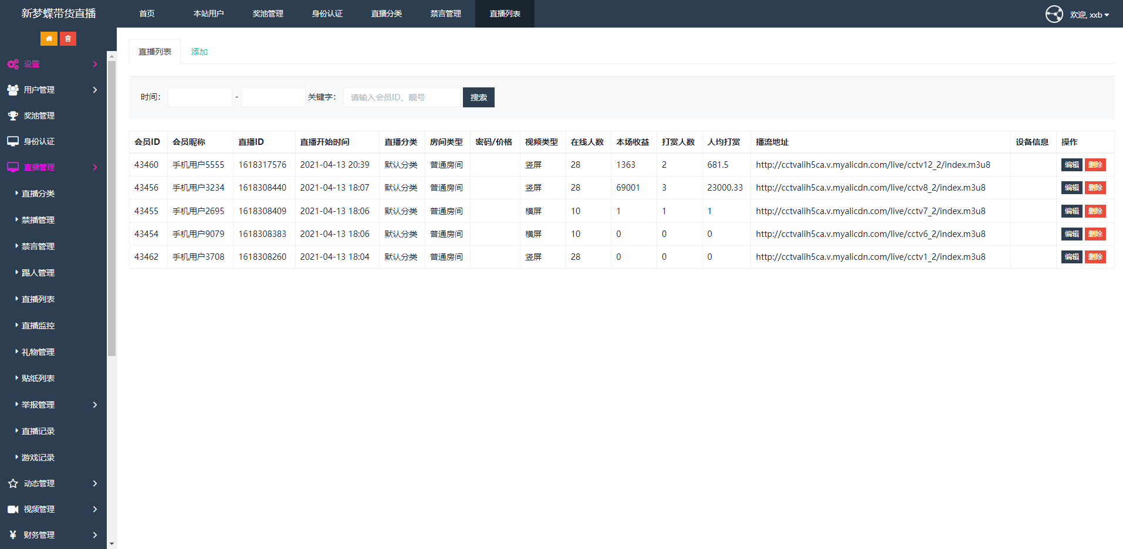
Task: Collapse the 直播管理 menu chevron
Action: pos(95,167)
